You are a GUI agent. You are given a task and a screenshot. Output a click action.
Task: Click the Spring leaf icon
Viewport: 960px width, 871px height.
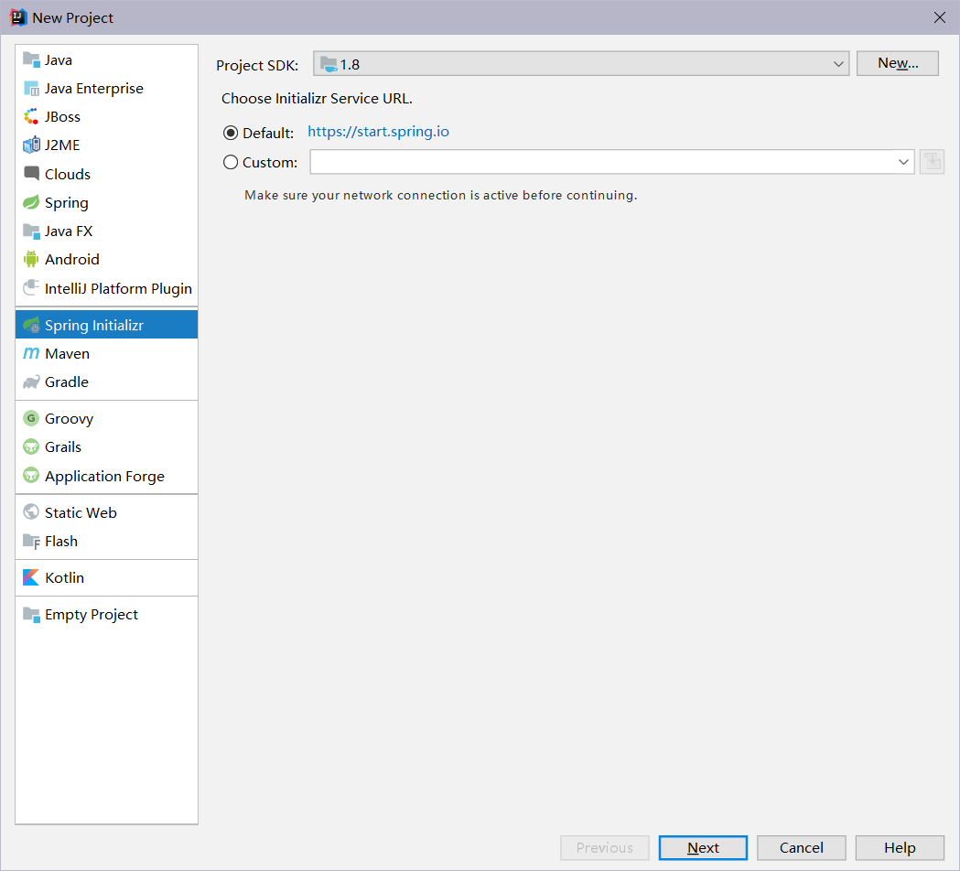click(31, 202)
